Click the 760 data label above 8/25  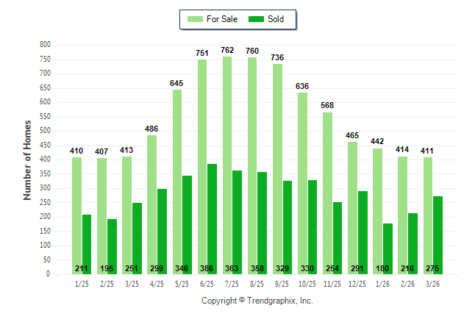(x=252, y=51)
